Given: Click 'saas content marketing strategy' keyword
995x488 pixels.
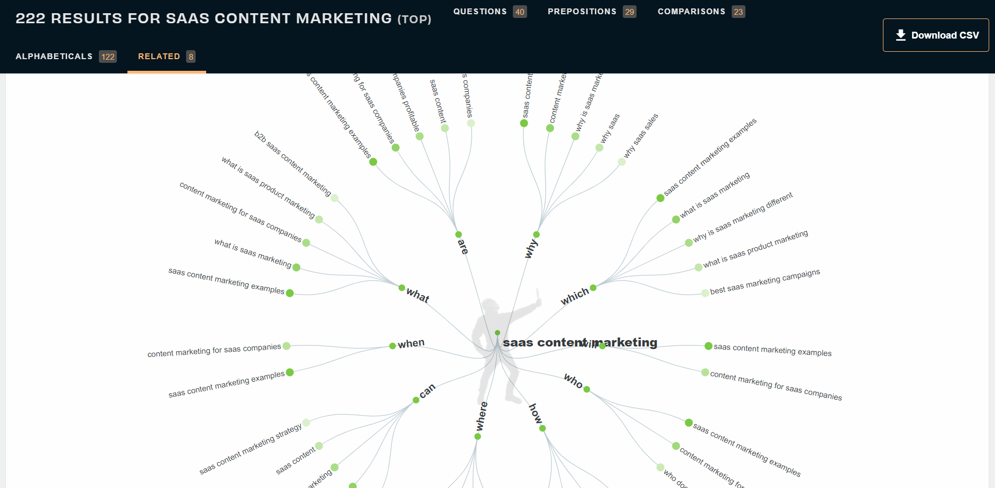Looking at the screenshot, I should pyautogui.click(x=250, y=448).
